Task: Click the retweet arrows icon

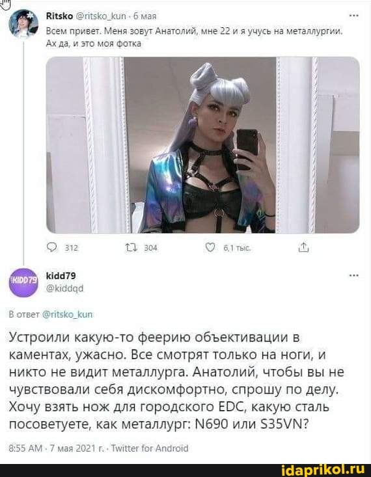Action: (x=131, y=248)
